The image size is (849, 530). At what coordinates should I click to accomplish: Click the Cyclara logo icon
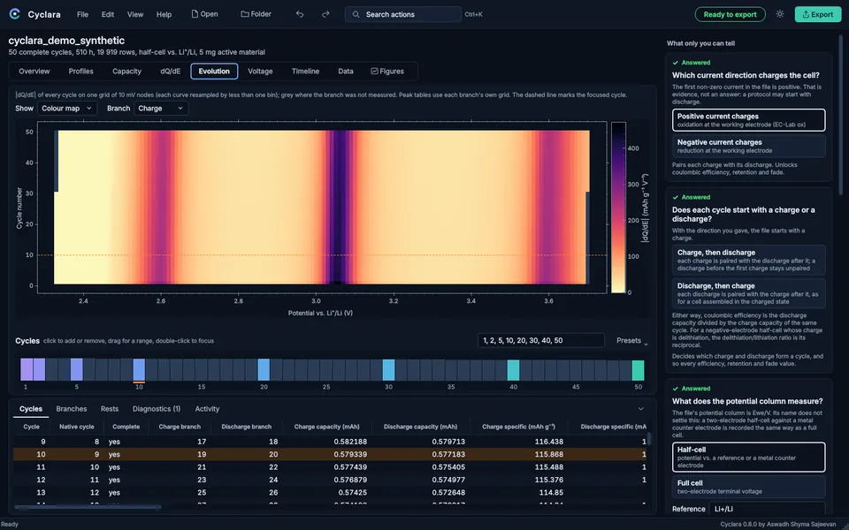click(15, 14)
